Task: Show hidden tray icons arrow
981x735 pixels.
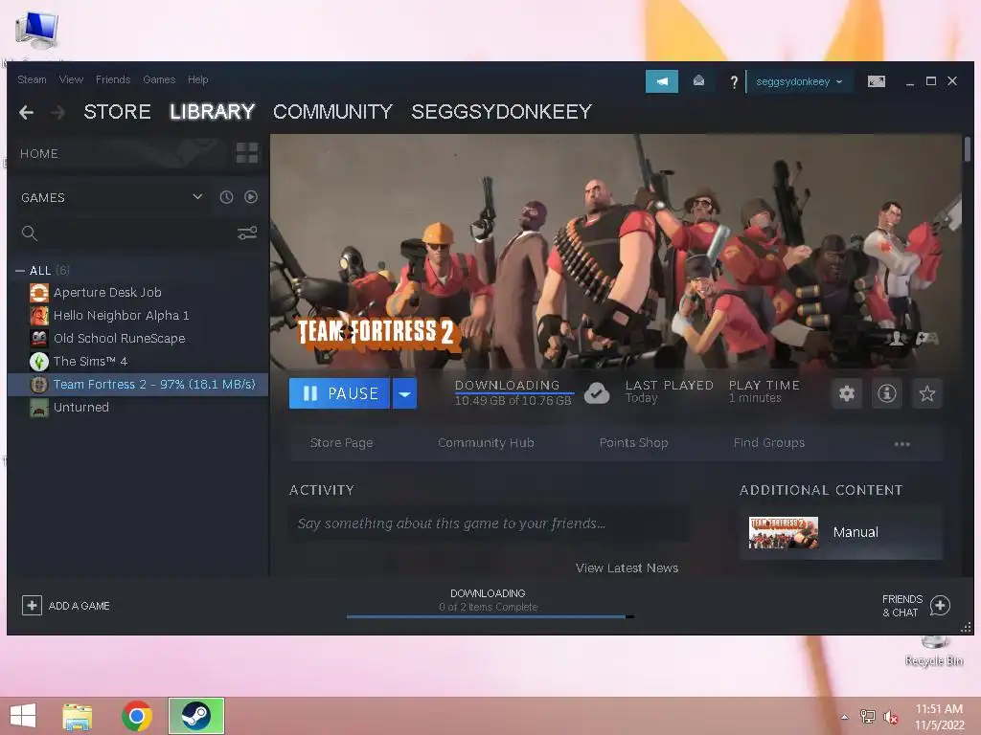Action: [845, 717]
